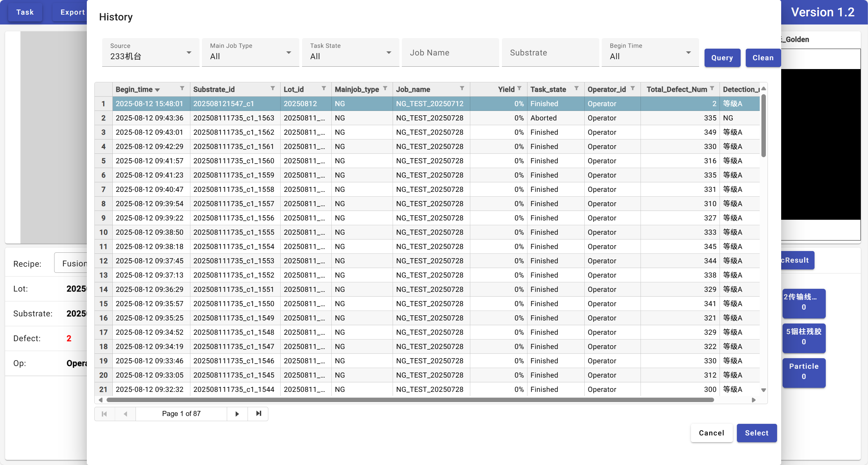This screenshot has height=465, width=868.
Task: Open the Task_state column filter icon
Action: [577, 88]
